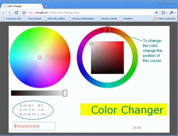Open the Other bookmarks folder
This screenshot has width=178, height=136.
(164, 19)
